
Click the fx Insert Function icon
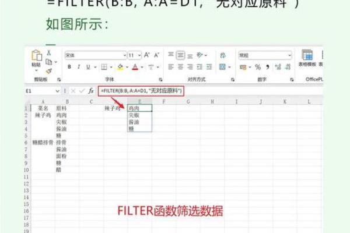pyautogui.click(x=91, y=91)
